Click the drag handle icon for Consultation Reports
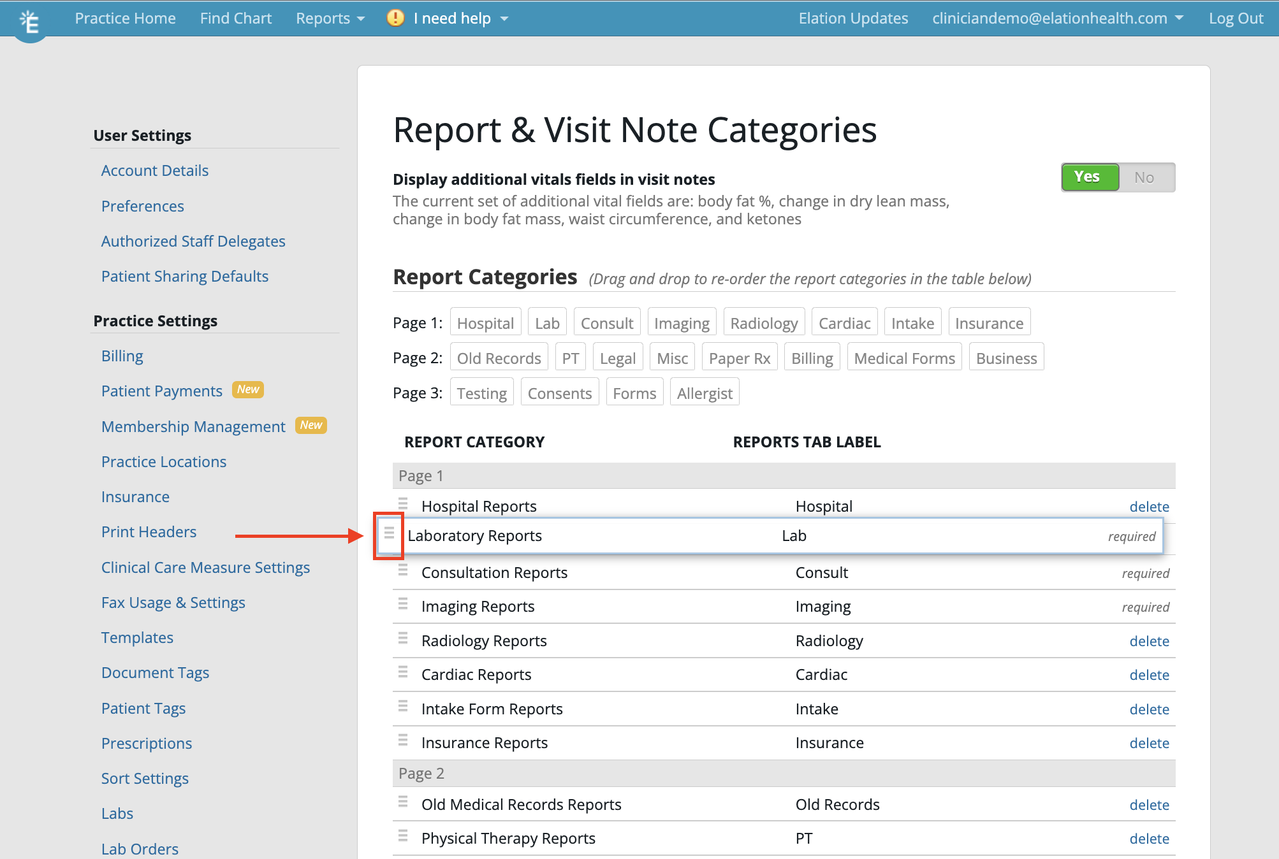The height and width of the screenshot is (859, 1279). coord(402,572)
